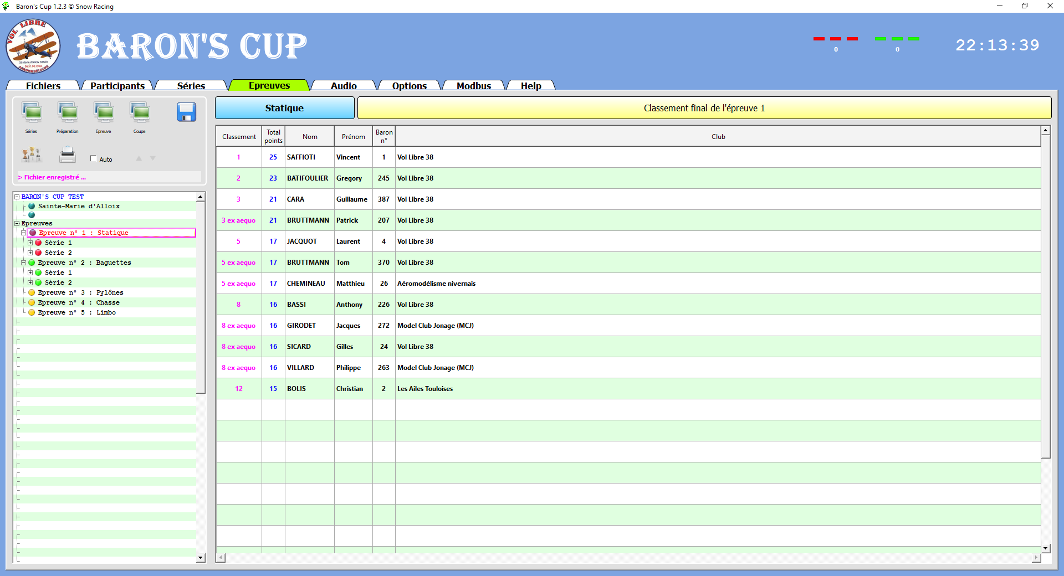Click the printer icon to print results
Viewport: 1064px width, 576px height.
tap(67, 156)
